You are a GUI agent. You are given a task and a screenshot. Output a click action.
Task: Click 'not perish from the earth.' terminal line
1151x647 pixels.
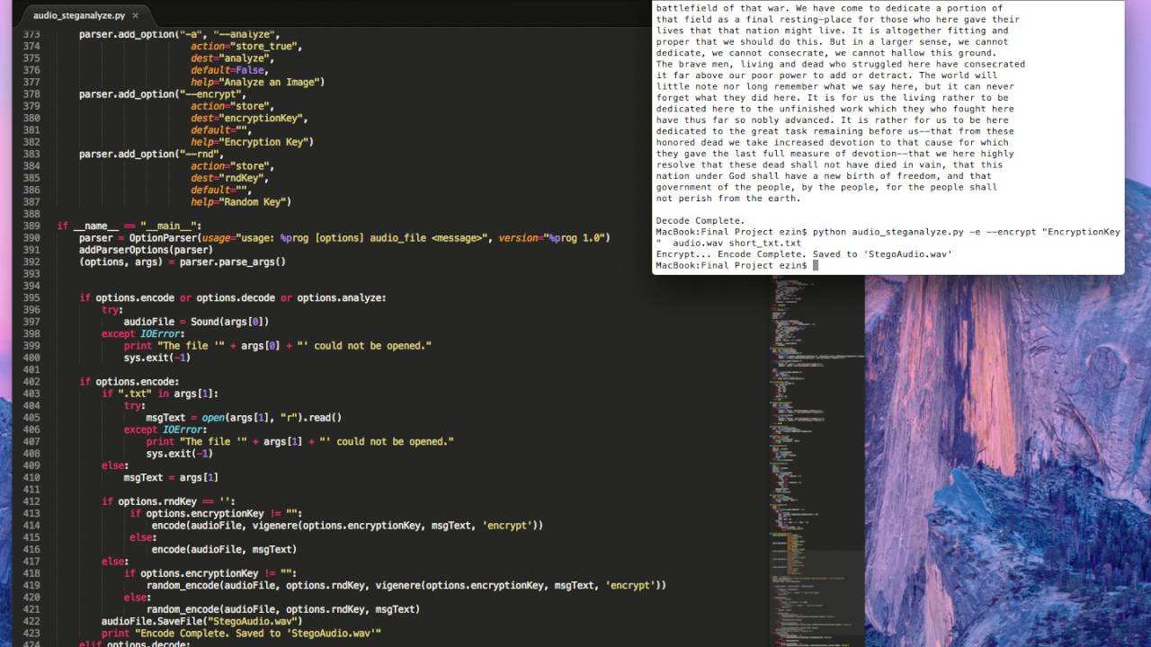click(728, 199)
